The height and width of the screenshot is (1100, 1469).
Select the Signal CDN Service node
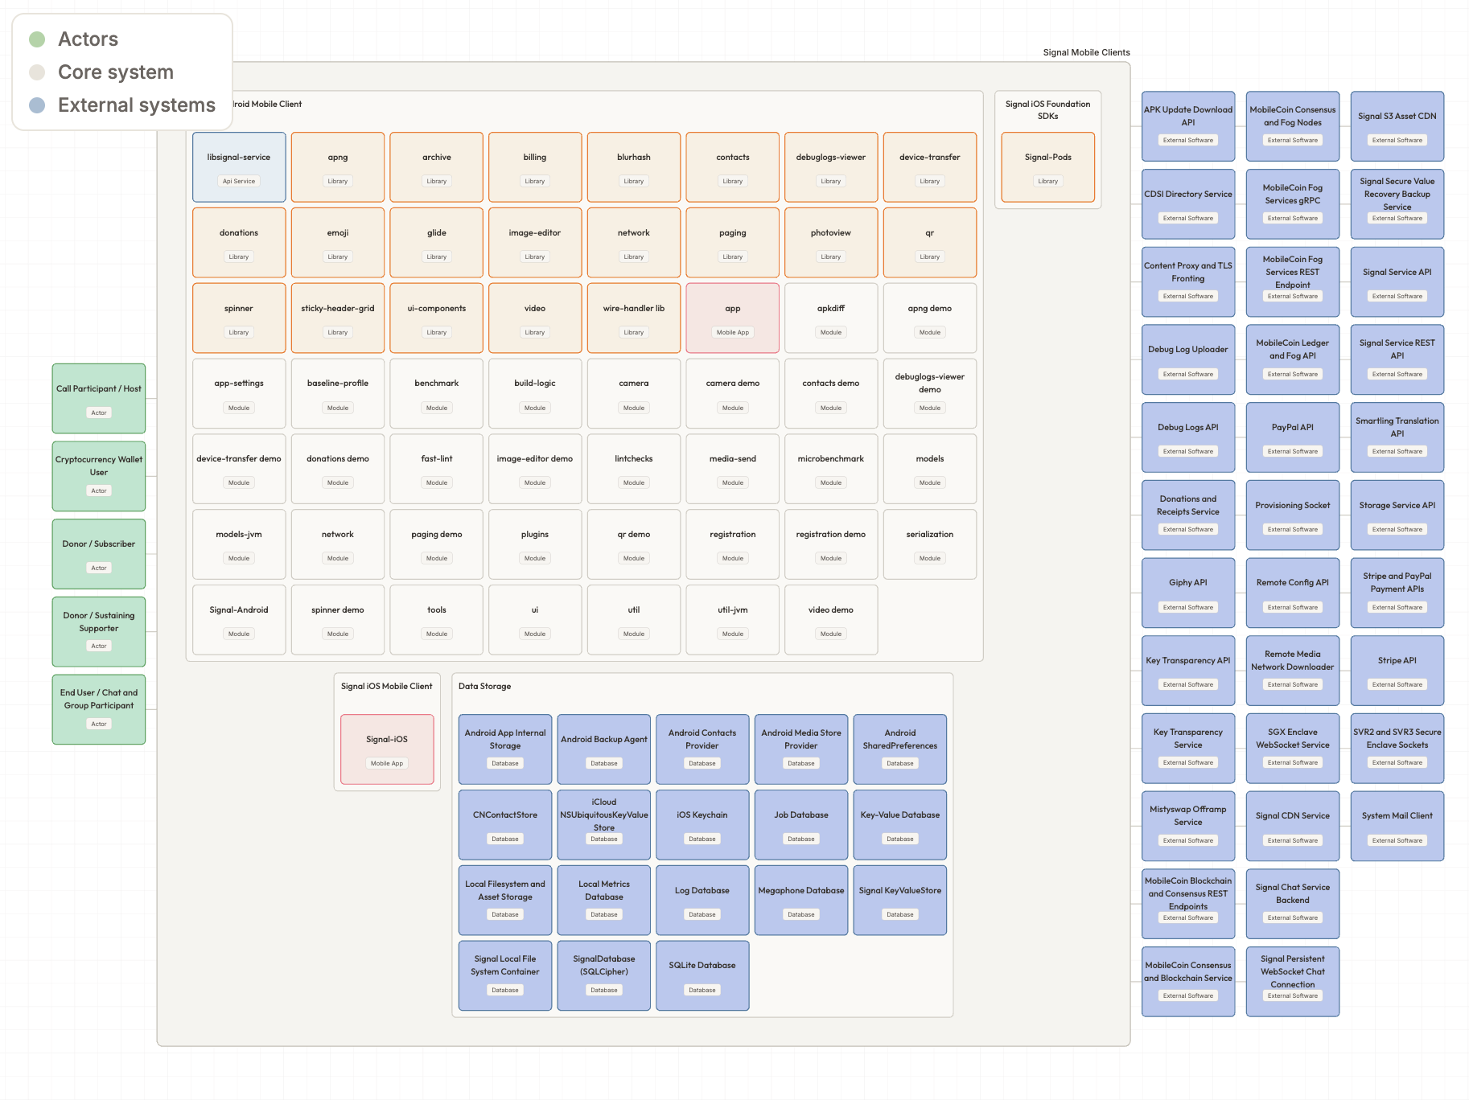tap(1293, 826)
